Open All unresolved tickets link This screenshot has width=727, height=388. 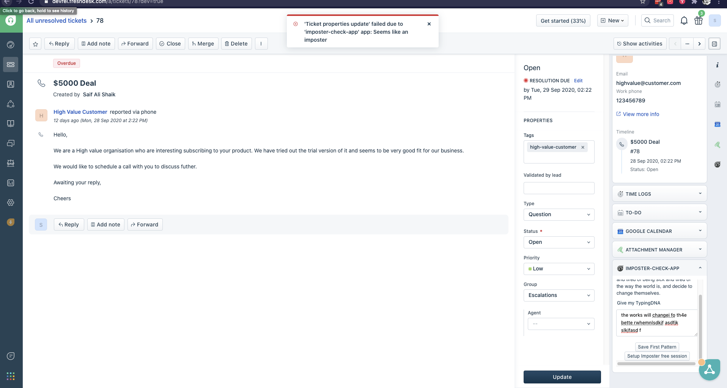point(57,20)
